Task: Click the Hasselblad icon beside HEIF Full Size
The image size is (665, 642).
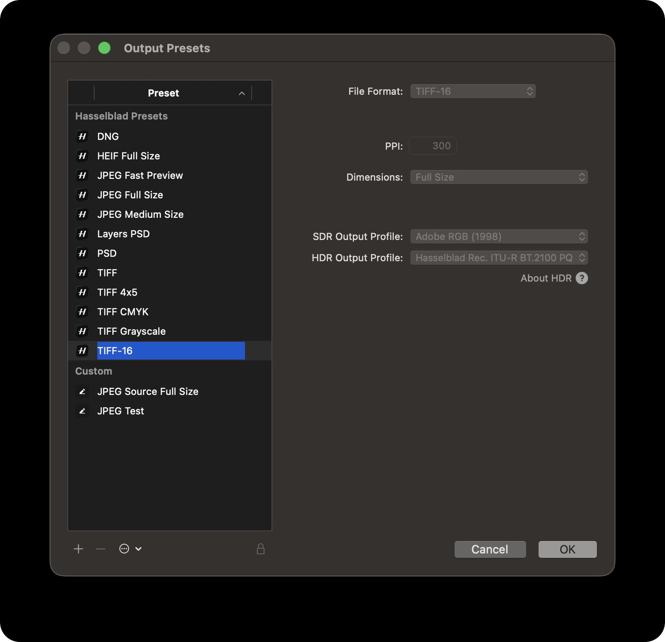Action: pos(82,156)
